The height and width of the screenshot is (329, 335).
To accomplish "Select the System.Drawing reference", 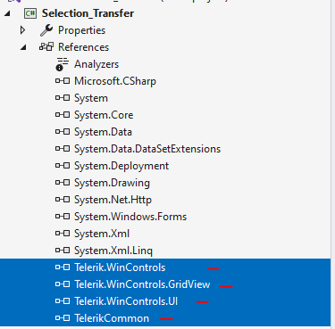I will click(112, 183).
